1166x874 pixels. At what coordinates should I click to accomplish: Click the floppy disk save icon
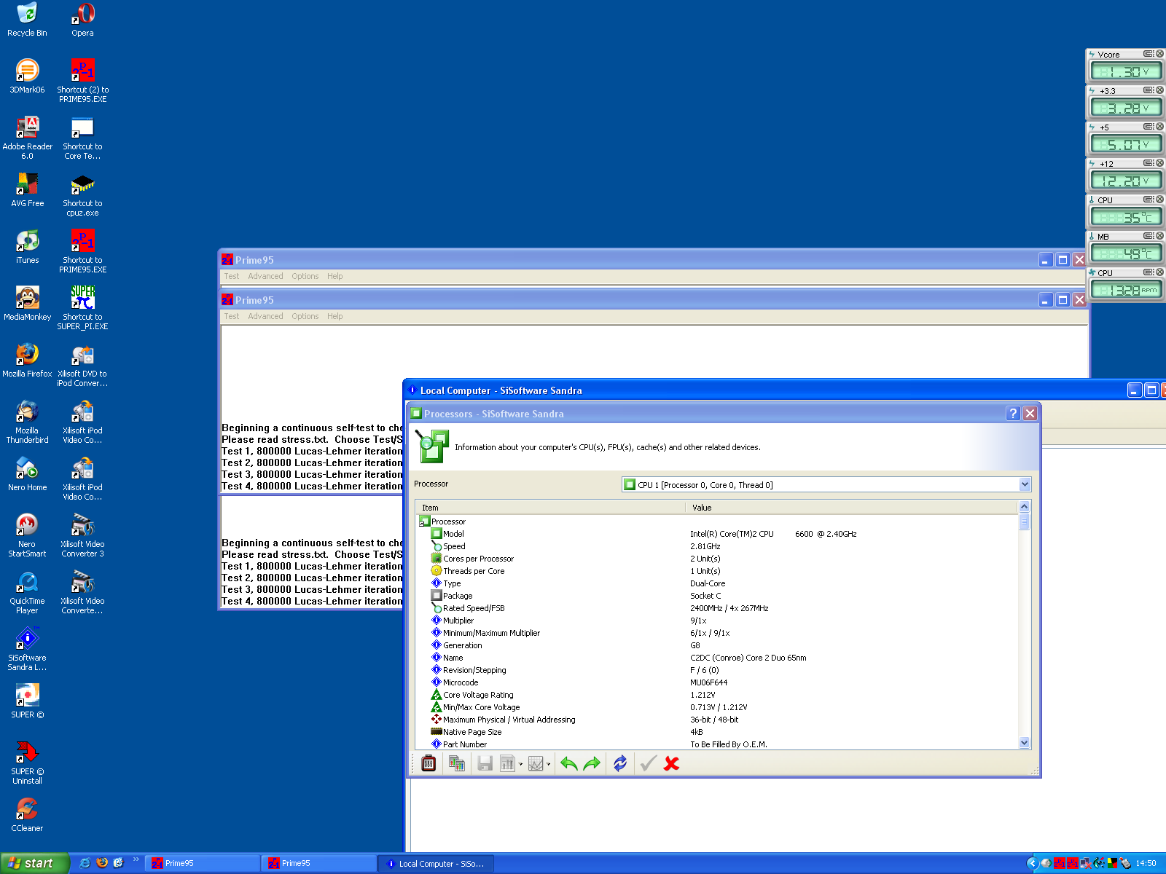pos(485,763)
